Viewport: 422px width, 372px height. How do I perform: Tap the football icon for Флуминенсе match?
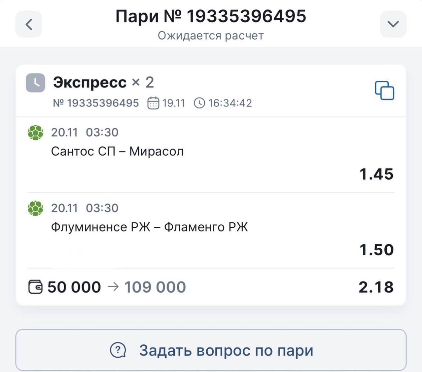[35, 208]
